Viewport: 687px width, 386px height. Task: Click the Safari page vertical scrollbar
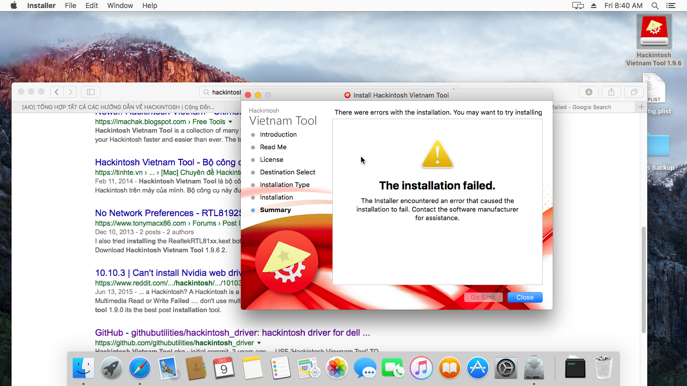tap(643, 279)
